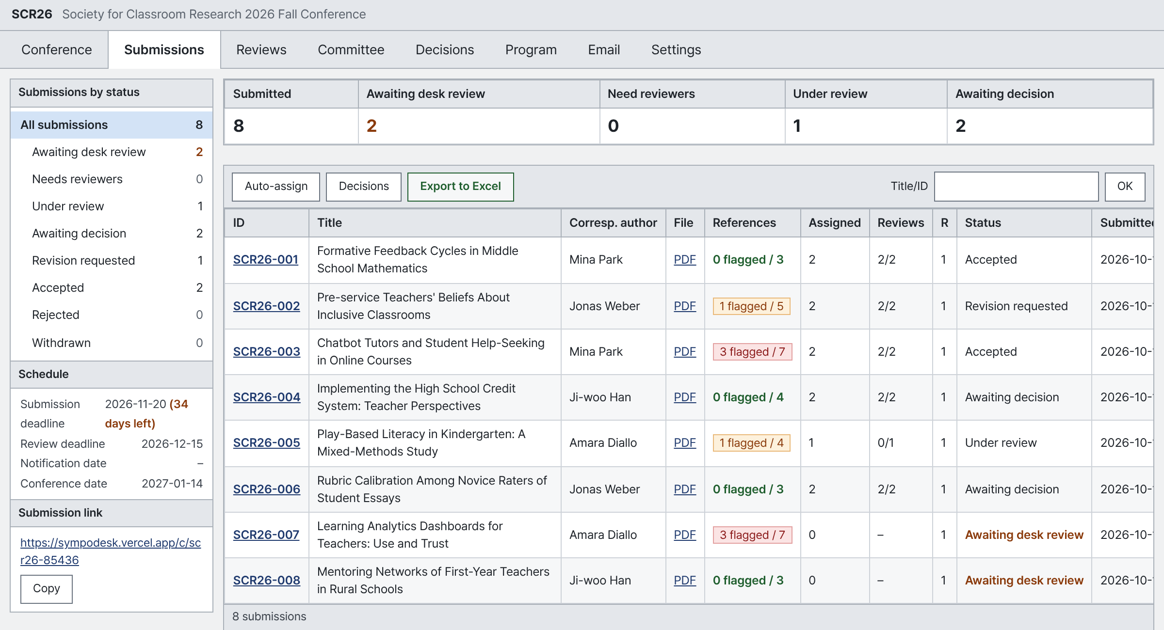Open submission SCR26-003
The width and height of the screenshot is (1164, 630).
[266, 352]
